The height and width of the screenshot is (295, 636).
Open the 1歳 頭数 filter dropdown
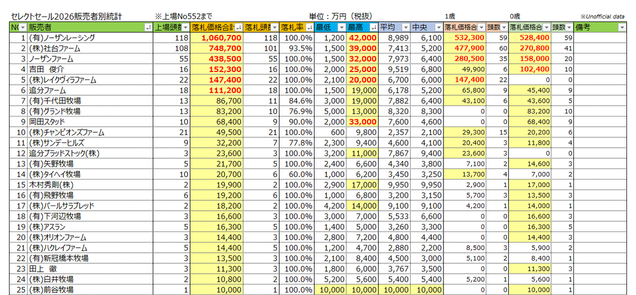pos(504,27)
